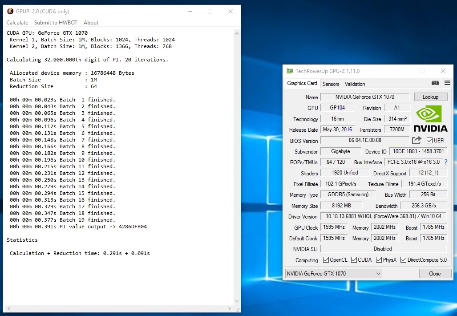
Task: Click the BIOS Version field 86.04.1E.00.68
Action: (365, 140)
